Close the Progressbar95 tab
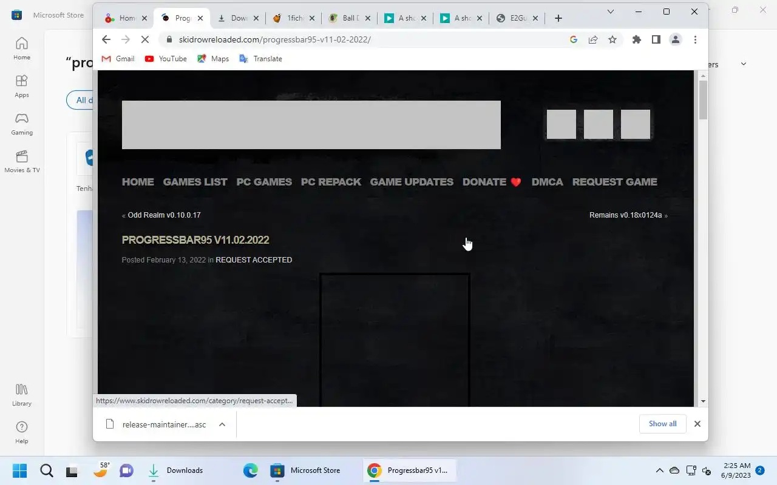 200,18
